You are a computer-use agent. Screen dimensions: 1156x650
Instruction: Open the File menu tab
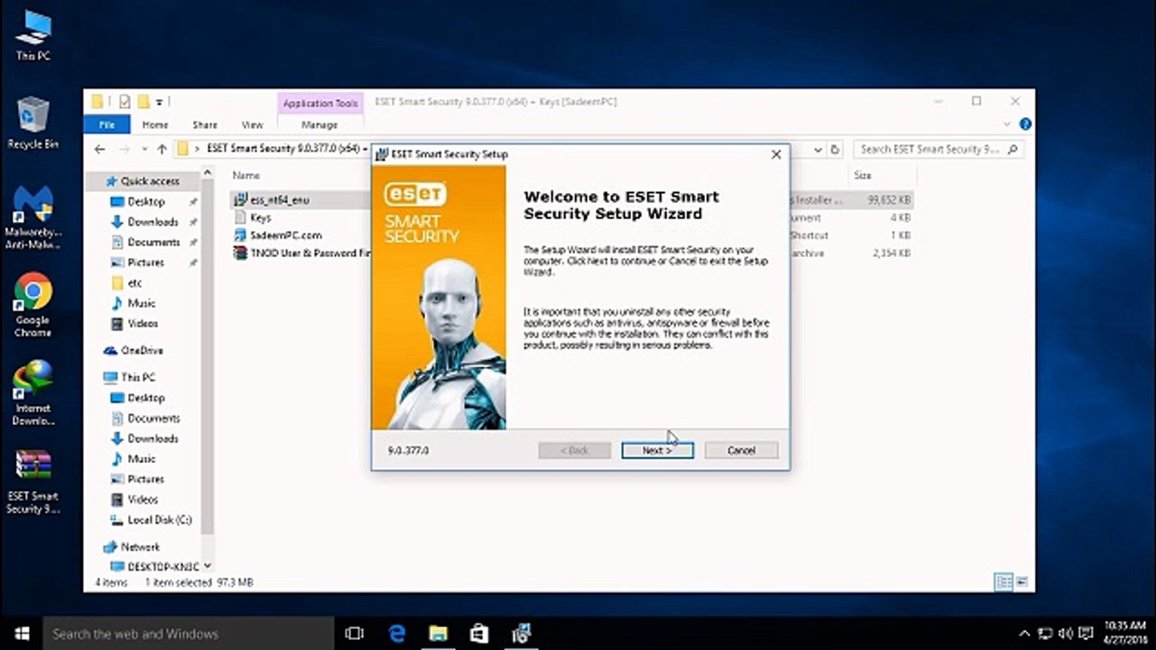tap(107, 125)
